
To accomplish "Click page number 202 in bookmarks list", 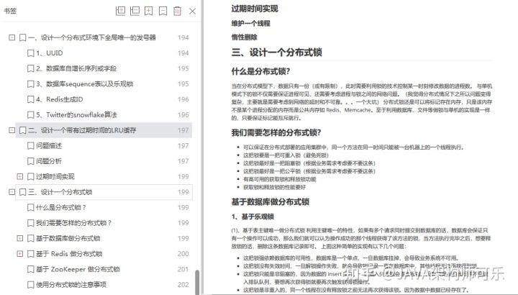I will pyautogui.click(x=183, y=285).
